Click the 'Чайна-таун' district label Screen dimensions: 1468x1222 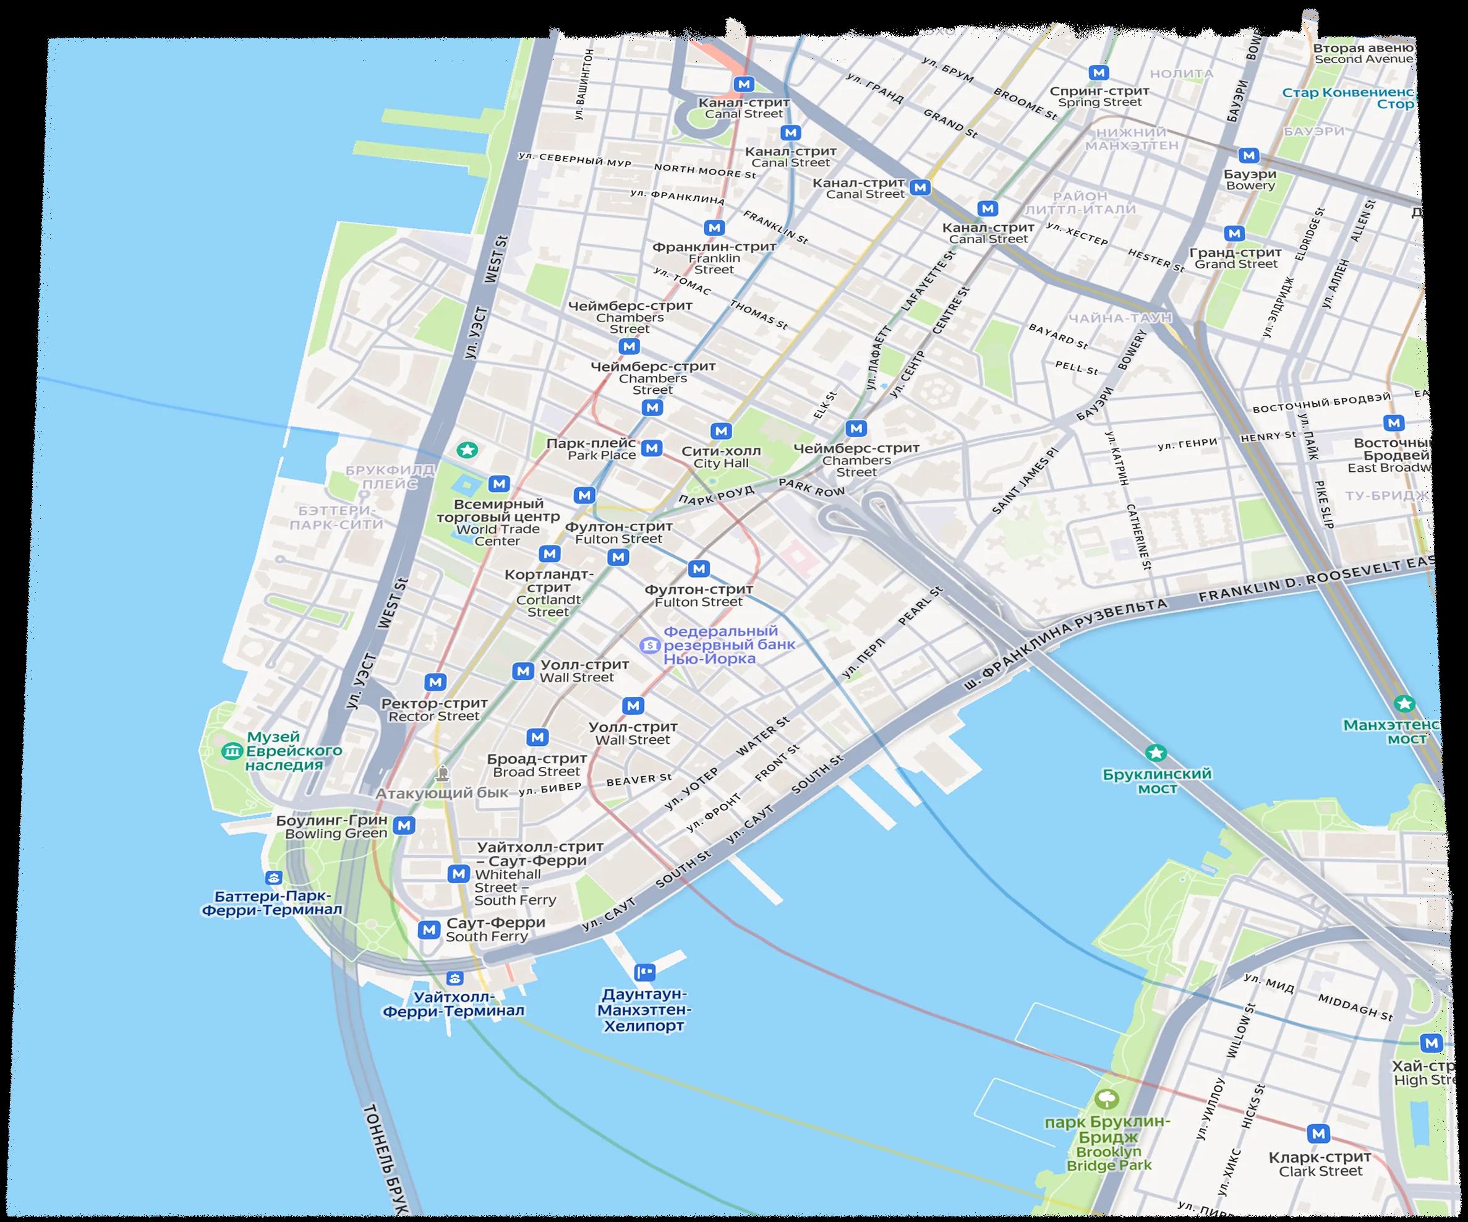pyautogui.click(x=1120, y=318)
